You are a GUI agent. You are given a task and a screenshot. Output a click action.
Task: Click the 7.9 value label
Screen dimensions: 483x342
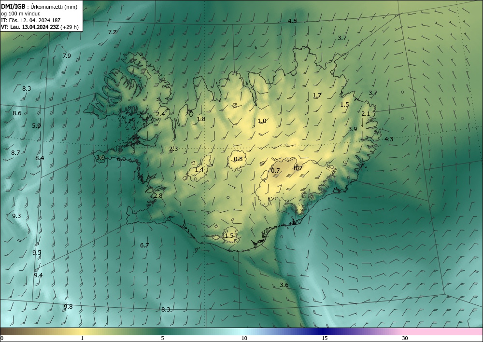point(67,55)
